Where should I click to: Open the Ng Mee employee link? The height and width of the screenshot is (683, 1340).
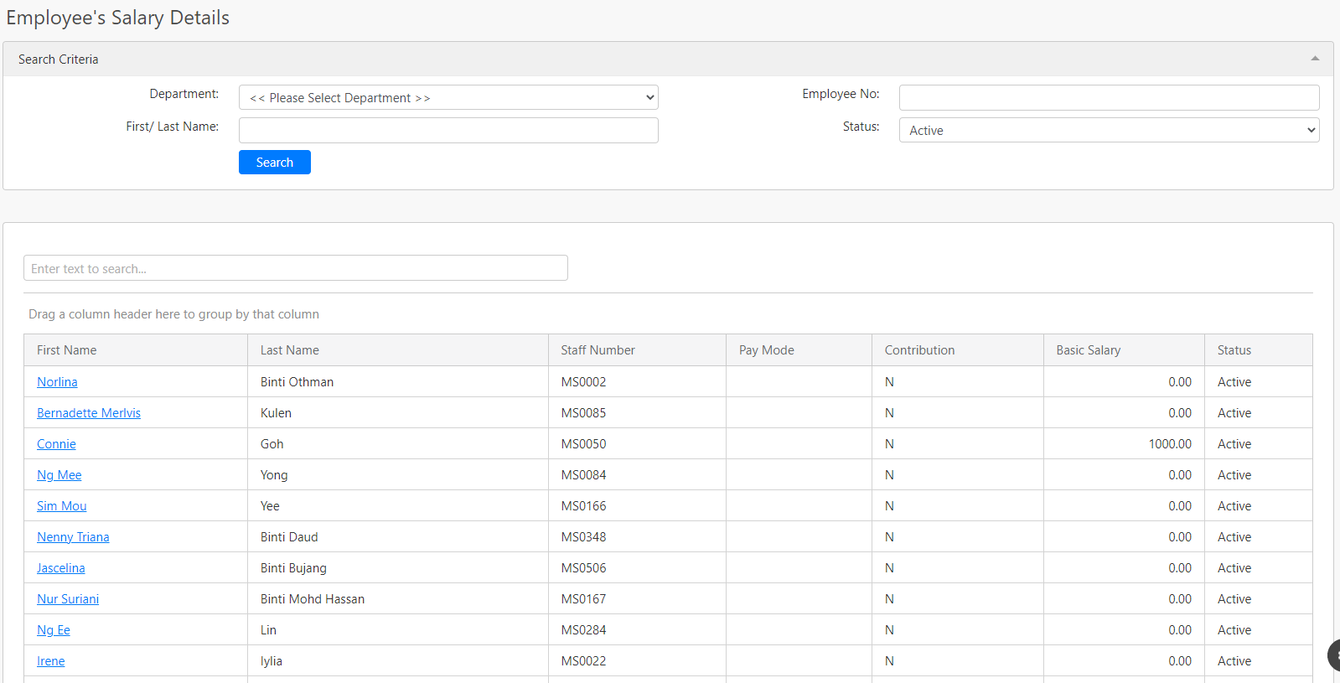click(x=59, y=474)
